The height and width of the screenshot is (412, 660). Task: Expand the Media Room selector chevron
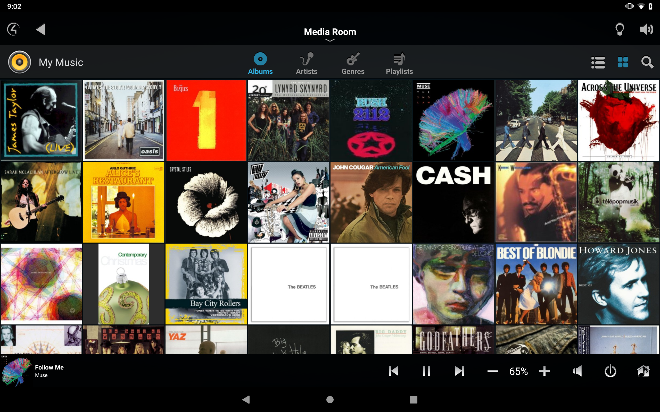[330, 40]
